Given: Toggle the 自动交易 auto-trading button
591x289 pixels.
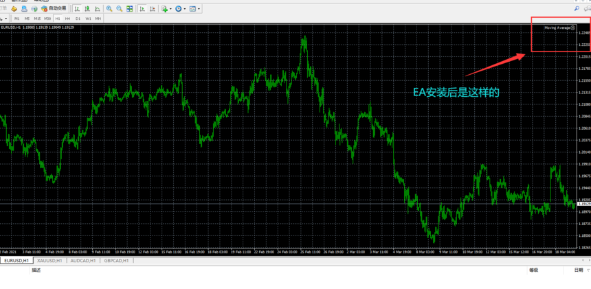Looking at the screenshot, I should (54, 9).
